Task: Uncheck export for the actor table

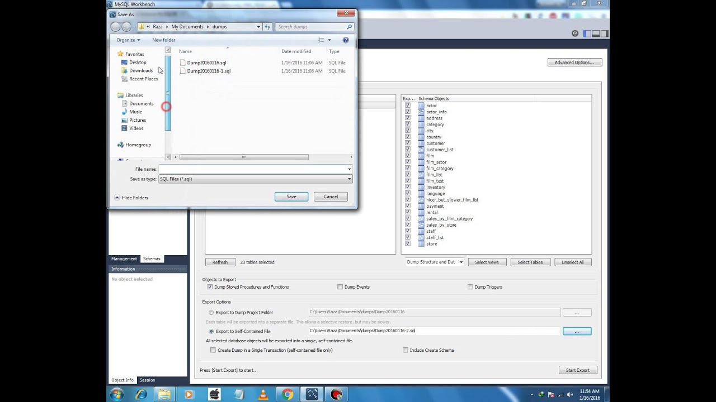Action: [x=408, y=106]
